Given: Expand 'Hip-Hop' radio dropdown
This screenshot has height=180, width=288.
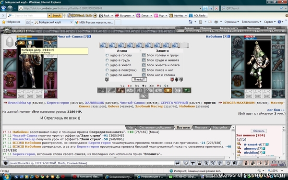Looking at the screenshot, I should (186, 16).
